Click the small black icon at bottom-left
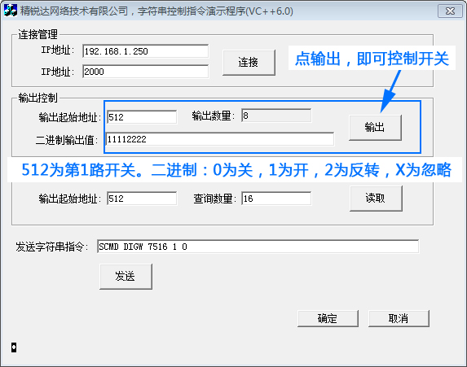 14,347
